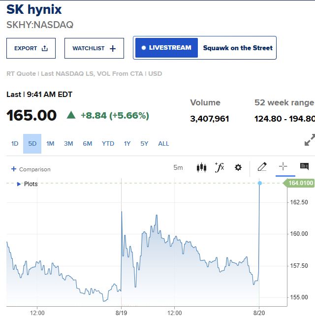Select the 1D time range tab
315x321 pixels.
click(15, 144)
